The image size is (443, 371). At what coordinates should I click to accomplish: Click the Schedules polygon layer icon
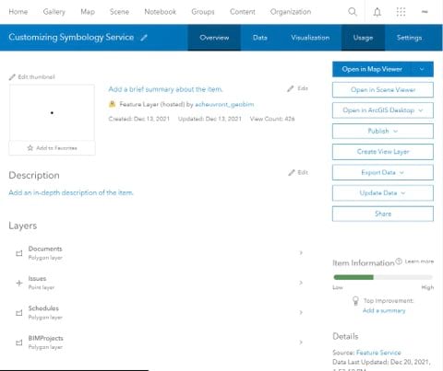[x=19, y=313]
